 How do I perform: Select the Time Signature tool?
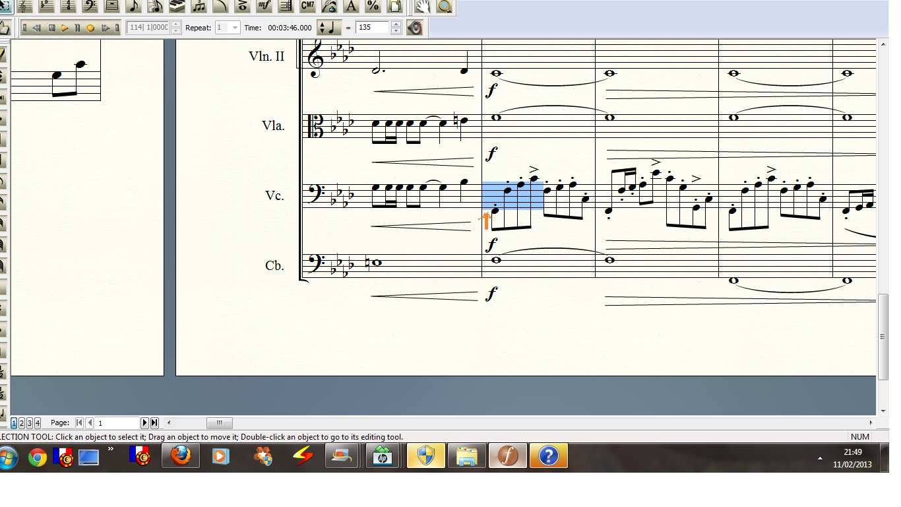(x=68, y=6)
